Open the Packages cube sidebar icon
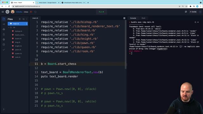This screenshot has width=203, height=114. pyautogui.click(x=4, y=29)
